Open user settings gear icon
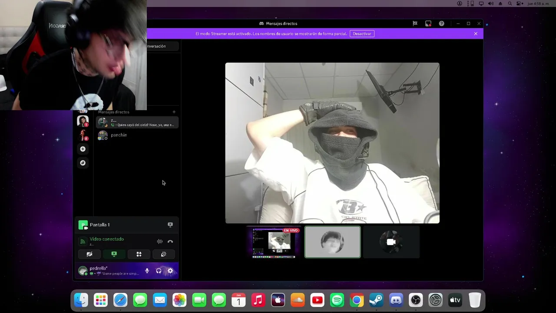Image resolution: width=556 pixels, height=313 pixels. 170,271
